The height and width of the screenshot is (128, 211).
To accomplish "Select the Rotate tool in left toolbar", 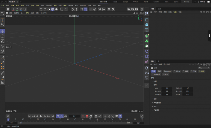I will pos(2,36).
